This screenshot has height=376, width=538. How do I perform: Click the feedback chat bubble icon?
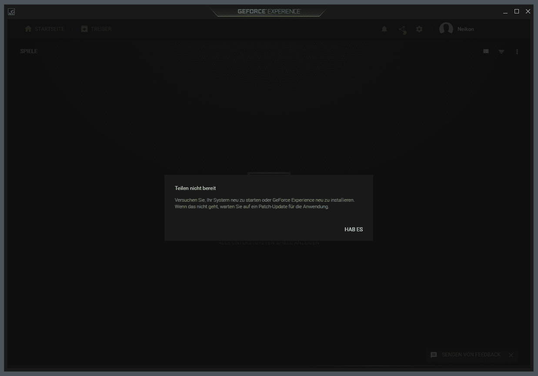(x=434, y=355)
